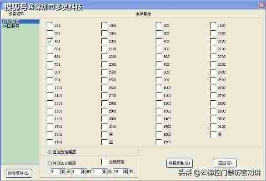This screenshot has height=181, width=266.
Task: Check floor 1702
Action: 159,142
